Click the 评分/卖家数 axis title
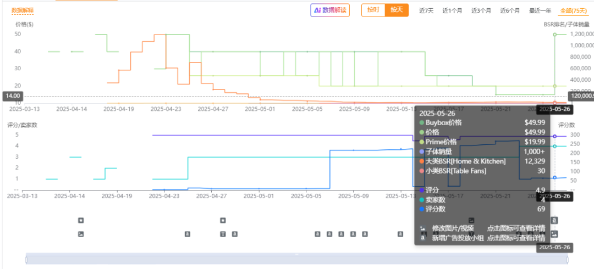 point(23,125)
